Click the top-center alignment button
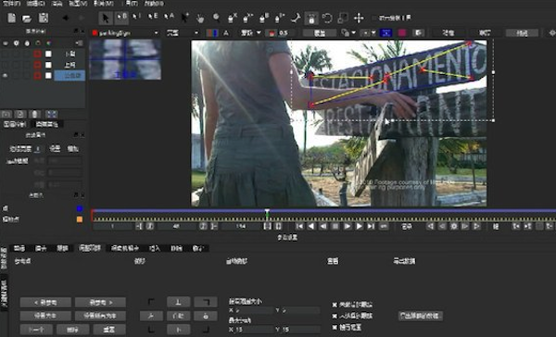This screenshot has width=556, height=337. click(178, 302)
